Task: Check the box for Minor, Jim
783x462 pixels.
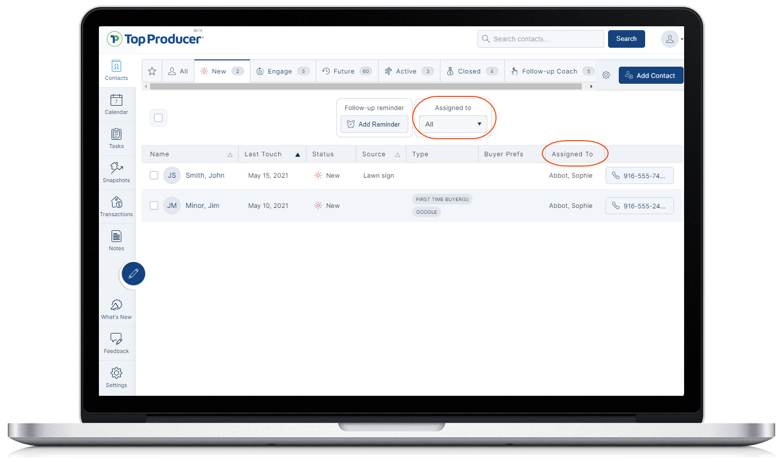Action: point(154,205)
